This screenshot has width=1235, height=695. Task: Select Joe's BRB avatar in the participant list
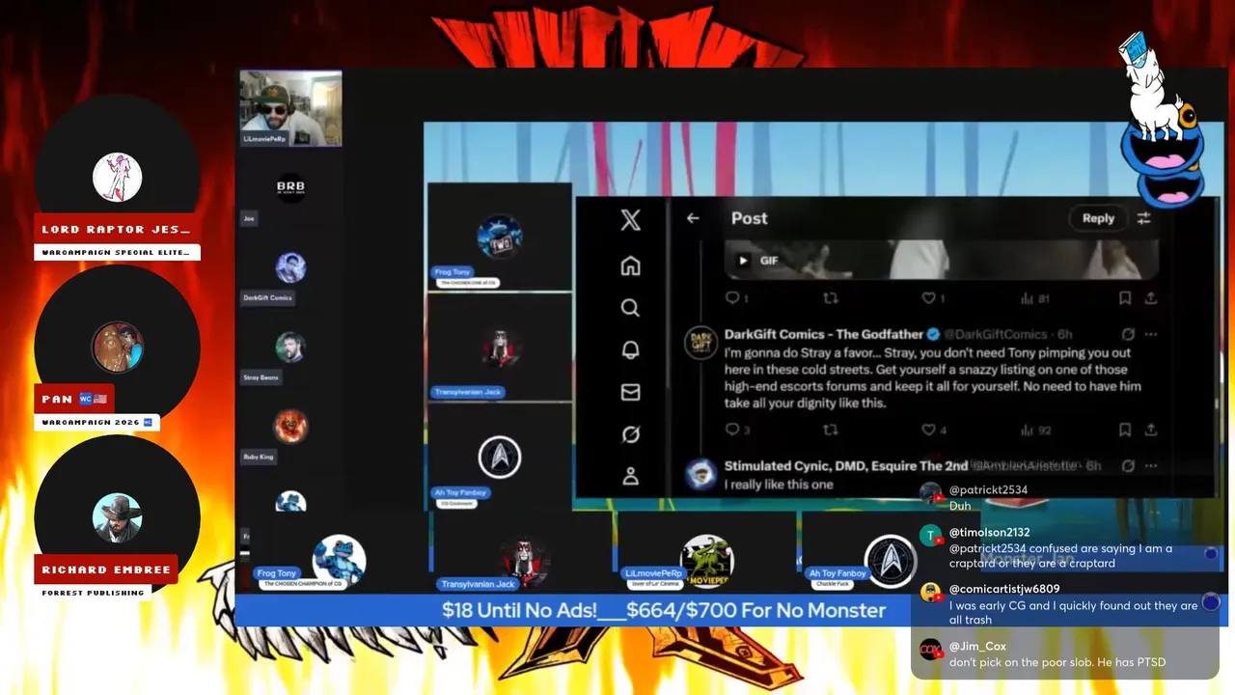click(x=290, y=187)
